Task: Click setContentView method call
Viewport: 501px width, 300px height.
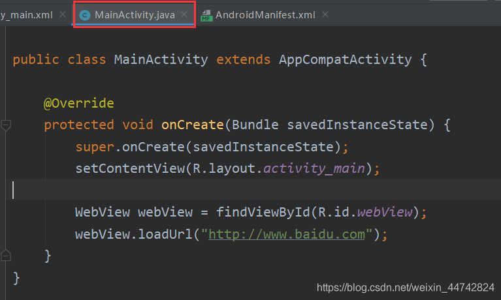Action: click(x=130, y=168)
